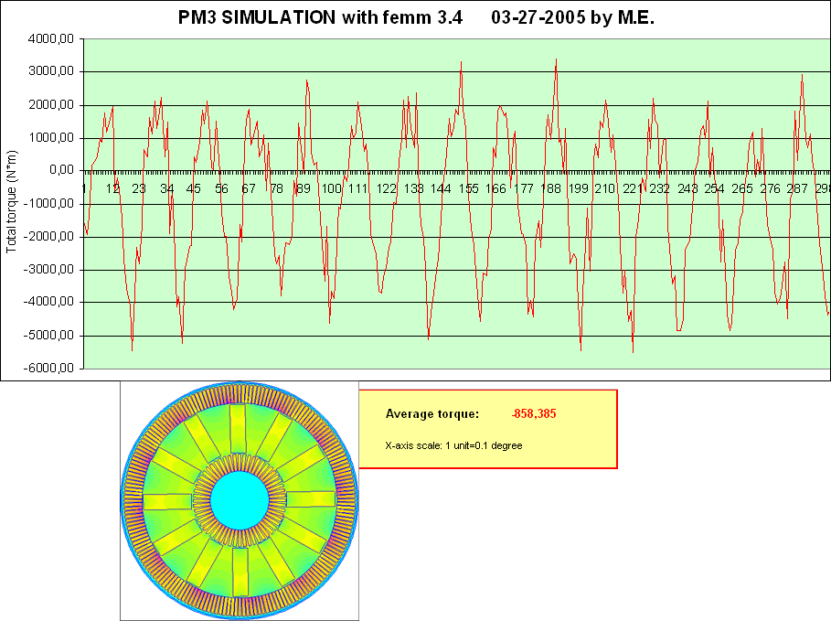831x621 pixels.
Task: Select x-axis tick label 265
Action: [742, 189]
